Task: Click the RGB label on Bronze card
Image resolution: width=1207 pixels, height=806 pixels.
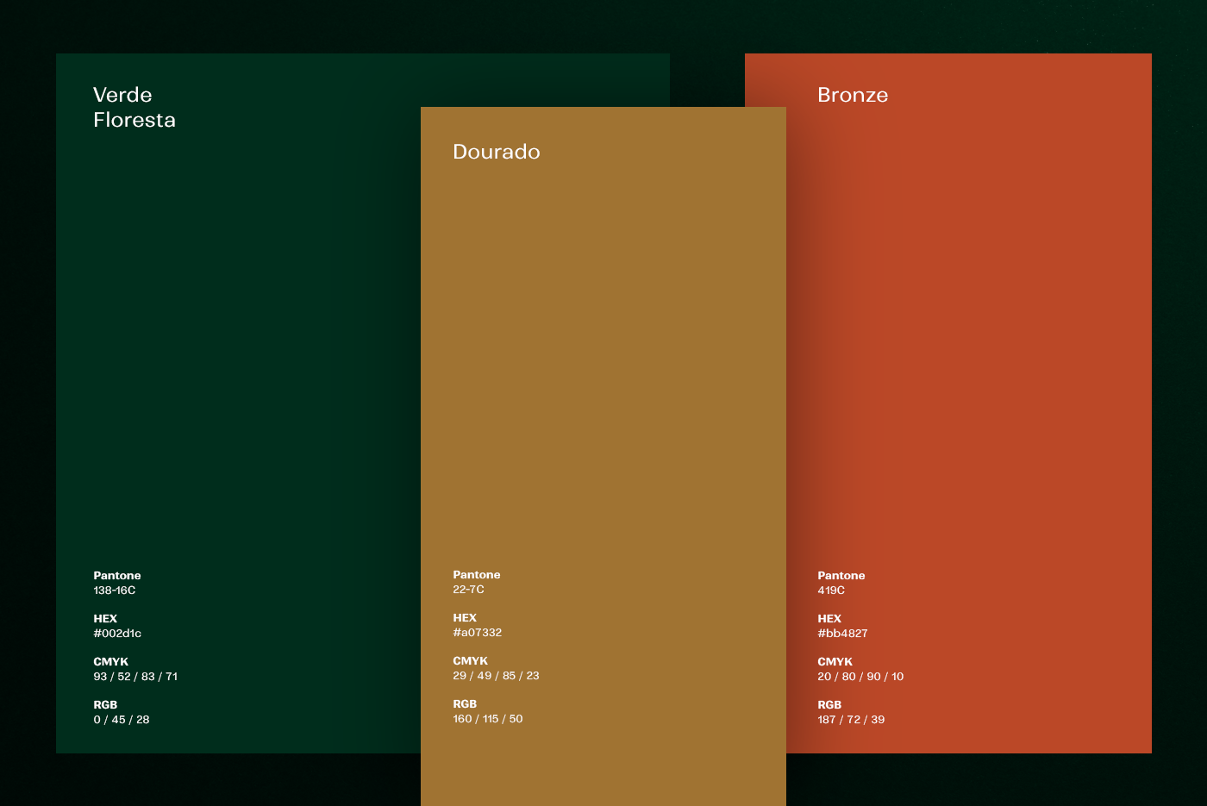Action: (x=829, y=705)
